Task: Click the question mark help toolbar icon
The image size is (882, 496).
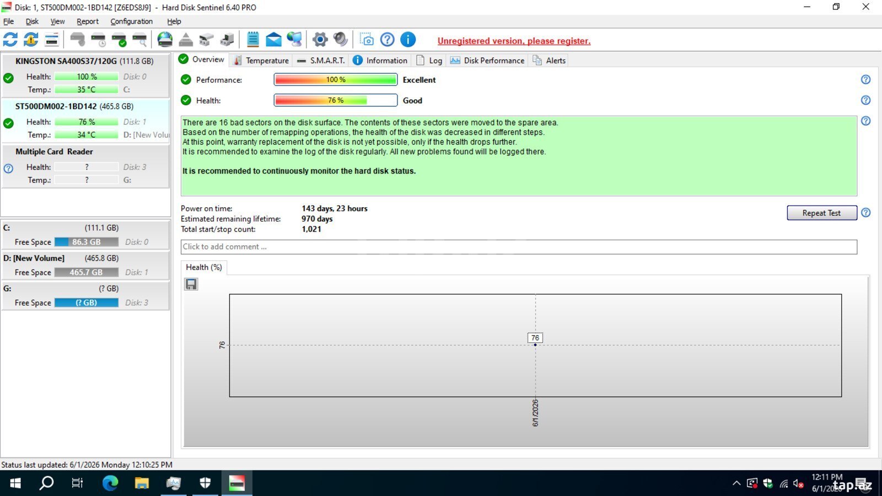Action: coord(388,40)
